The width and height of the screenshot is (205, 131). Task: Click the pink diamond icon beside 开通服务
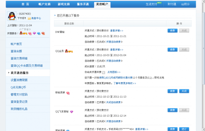(x=30, y=34)
